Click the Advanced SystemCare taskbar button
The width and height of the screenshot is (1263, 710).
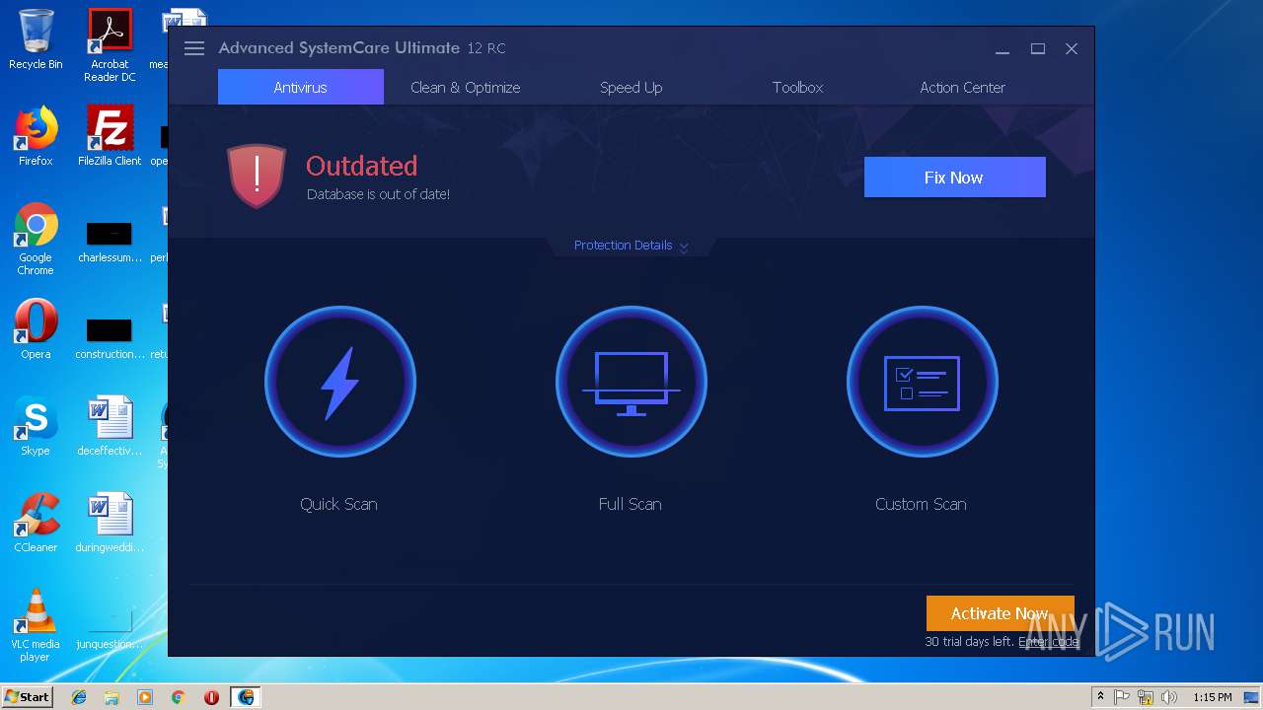click(246, 697)
